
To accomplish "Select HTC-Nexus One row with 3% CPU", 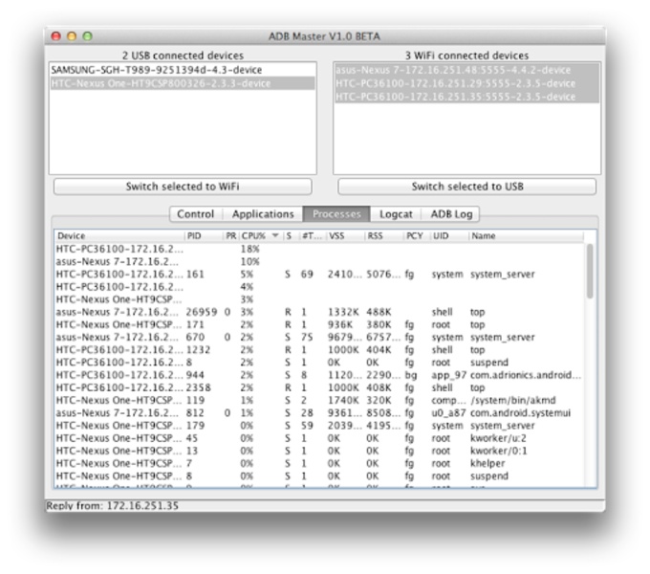I will click(x=319, y=299).
